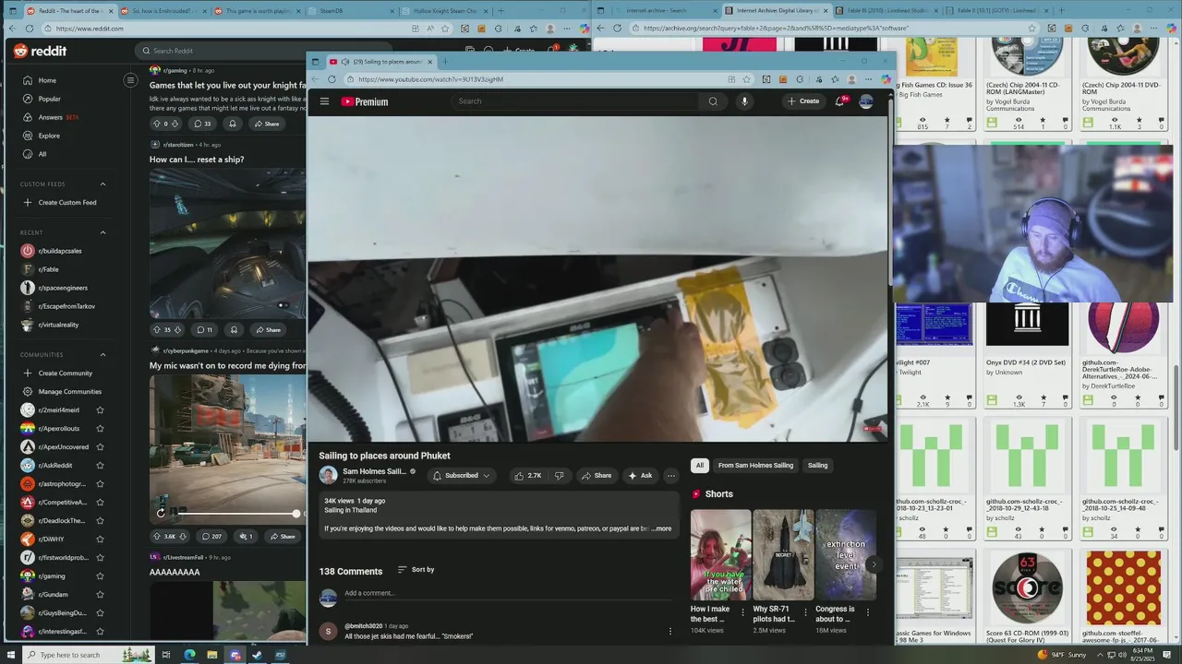Collapse the Communities section

pyautogui.click(x=103, y=355)
